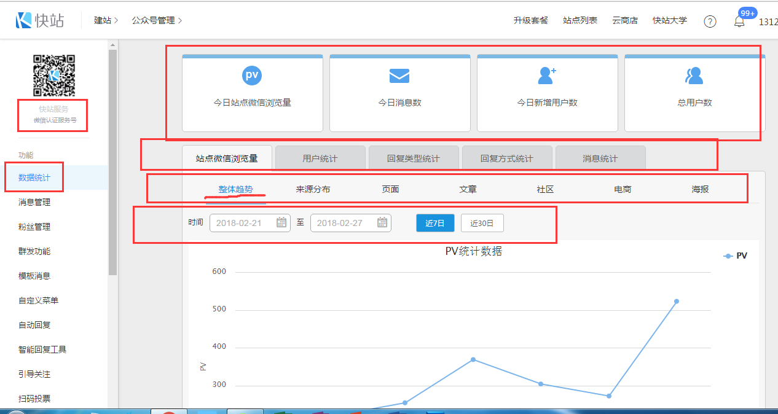Open the help question mark icon
778x414 pixels.
click(x=710, y=21)
